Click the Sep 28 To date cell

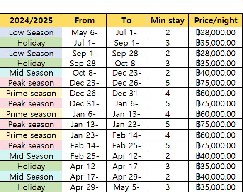click(x=126, y=53)
